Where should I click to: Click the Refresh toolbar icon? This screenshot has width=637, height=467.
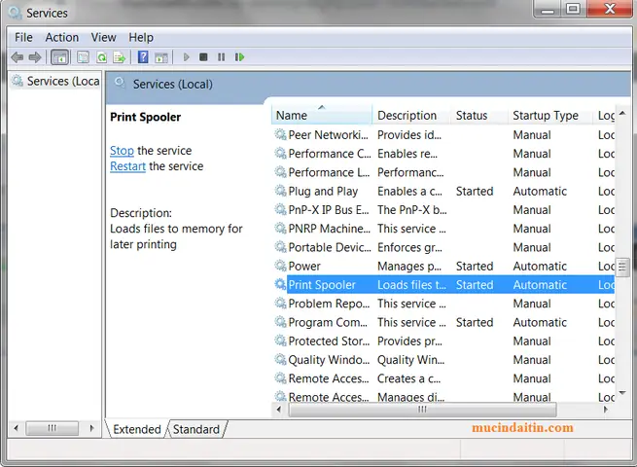(x=101, y=57)
